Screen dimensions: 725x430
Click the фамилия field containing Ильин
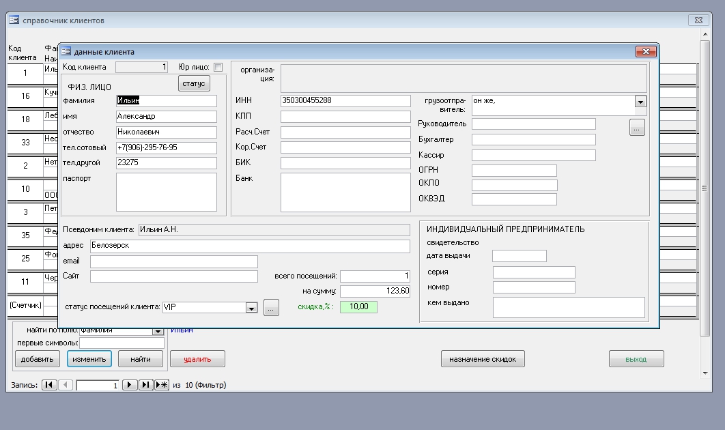(167, 100)
